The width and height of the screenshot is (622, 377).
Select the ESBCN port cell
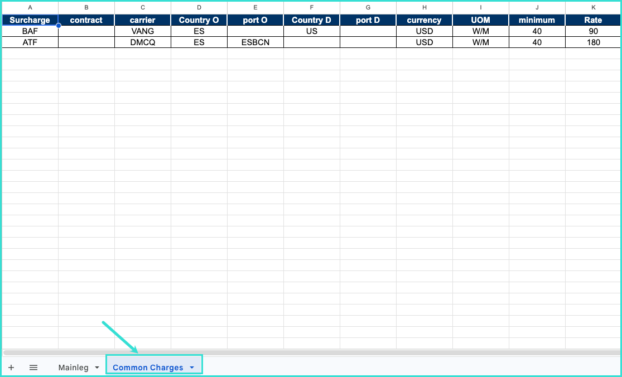point(255,42)
